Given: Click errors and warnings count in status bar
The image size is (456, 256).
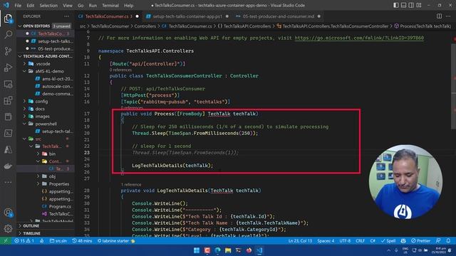Looking at the screenshot, I should pyautogui.click(x=24, y=240).
